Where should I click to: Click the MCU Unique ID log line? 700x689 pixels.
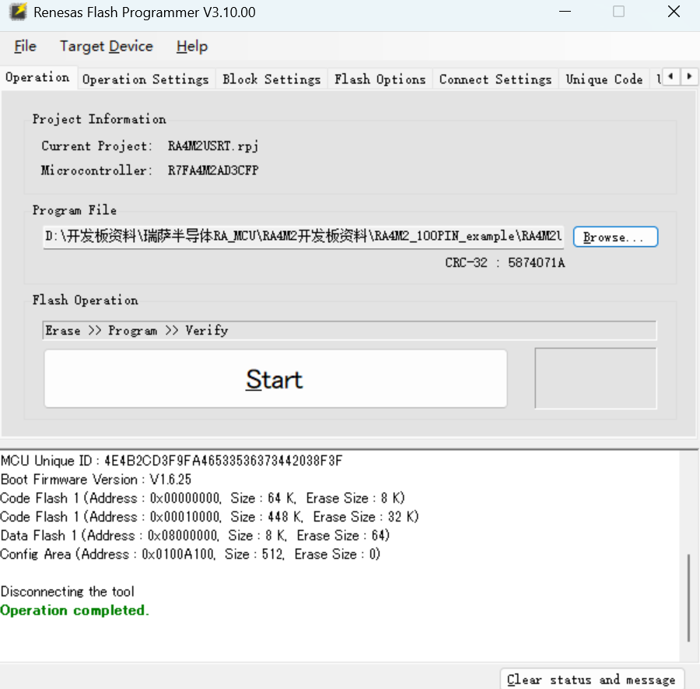(x=171, y=461)
